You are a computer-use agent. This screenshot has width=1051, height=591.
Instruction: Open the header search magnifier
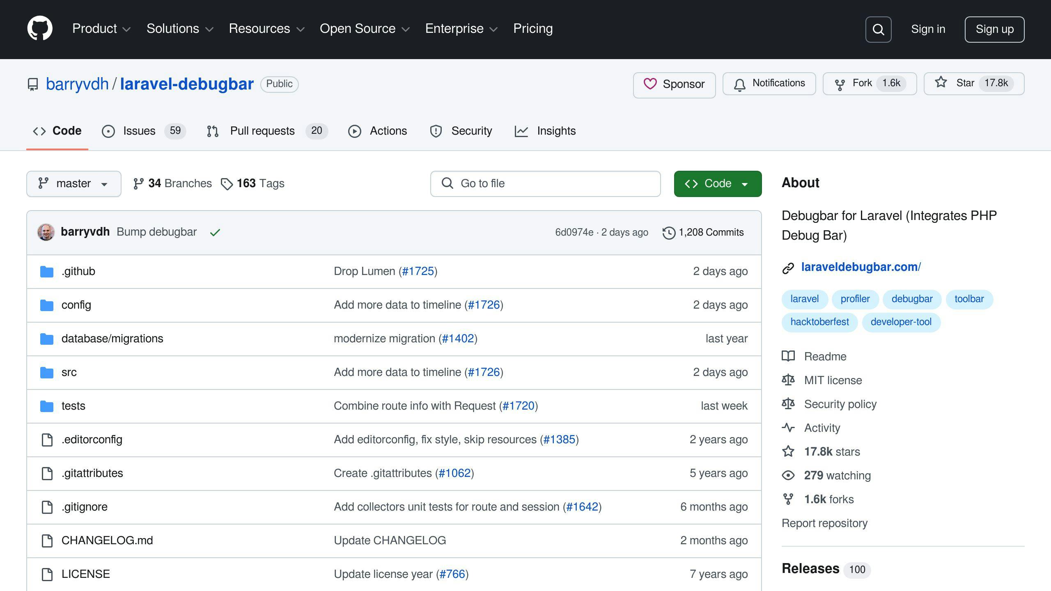click(x=878, y=29)
